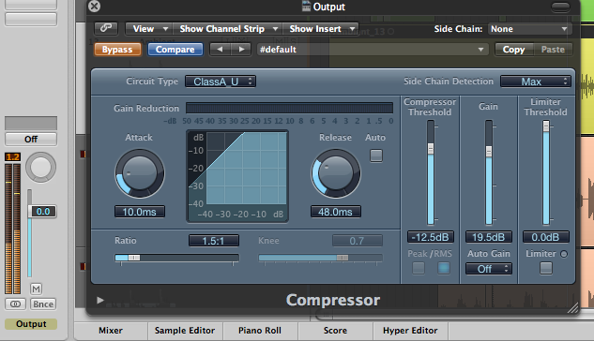Click the Output channel volume fader
The height and width of the screenshot is (341, 594).
[x=29, y=233]
